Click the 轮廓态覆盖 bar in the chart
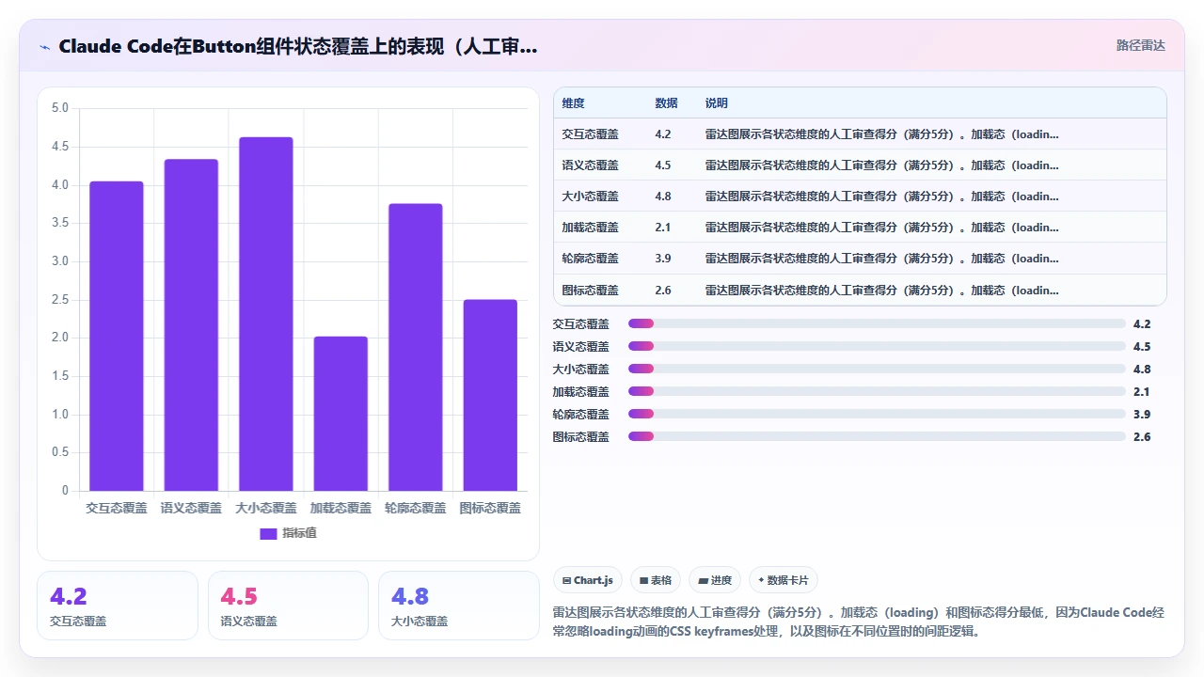This screenshot has height=677, width=1204. coord(416,347)
